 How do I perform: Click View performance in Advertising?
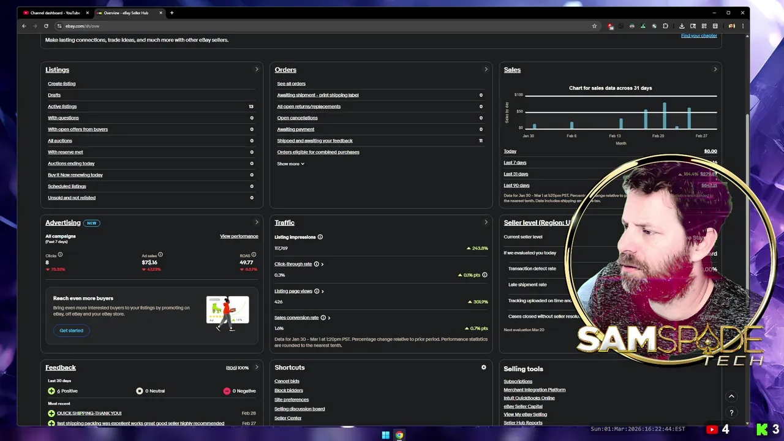[x=239, y=236]
